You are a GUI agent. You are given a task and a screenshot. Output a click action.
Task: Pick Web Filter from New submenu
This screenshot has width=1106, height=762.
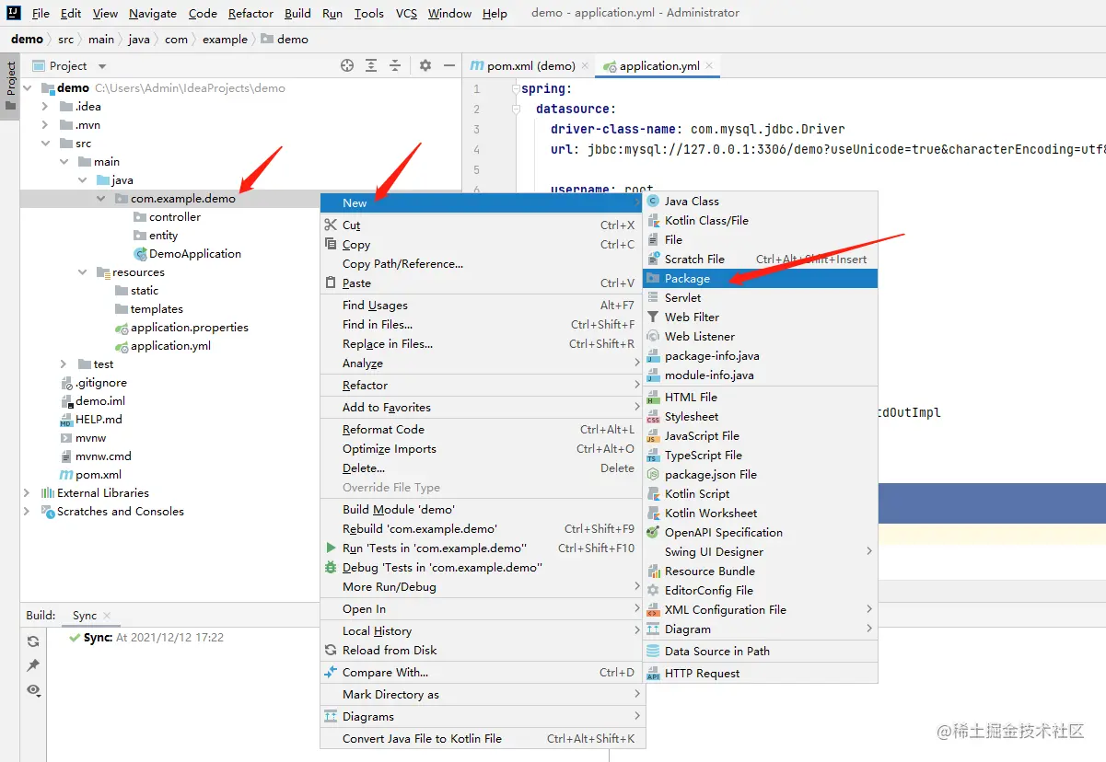pyautogui.click(x=760, y=317)
